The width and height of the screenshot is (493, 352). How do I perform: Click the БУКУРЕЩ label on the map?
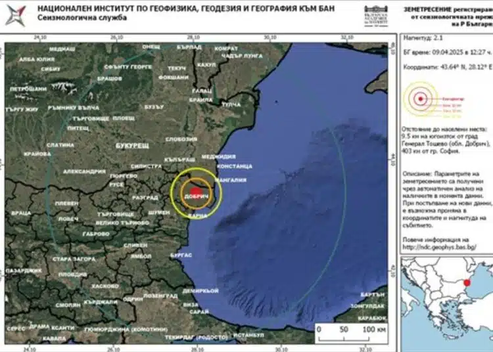point(132,146)
